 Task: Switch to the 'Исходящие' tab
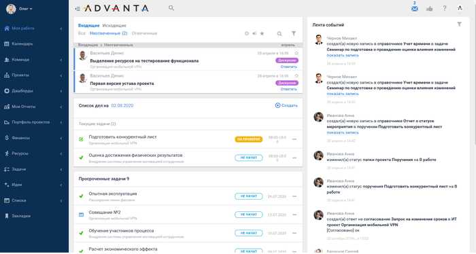[114, 25]
